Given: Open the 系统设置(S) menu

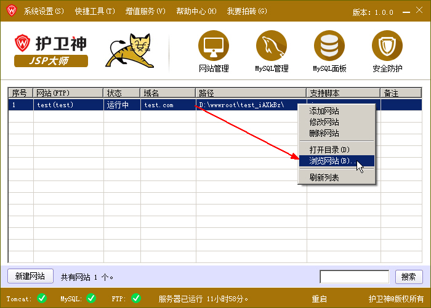Looking at the screenshot, I should 44,11.
